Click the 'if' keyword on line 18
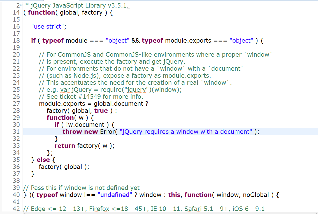 pos(33,41)
